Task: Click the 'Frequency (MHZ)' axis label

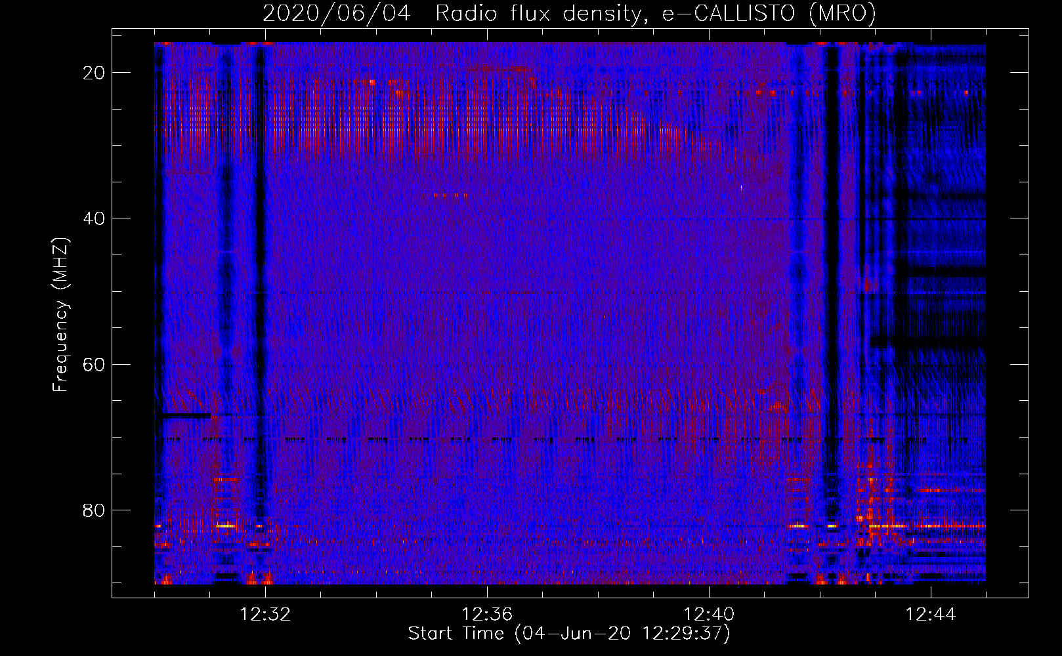Action: (x=60, y=315)
